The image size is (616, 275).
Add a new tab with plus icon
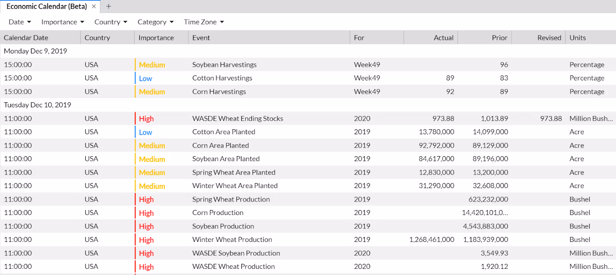[x=109, y=7]
